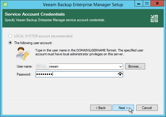Click the setup wizard icon in green header
This screenshot has width=166, height=117.
[x=154, y=19]
